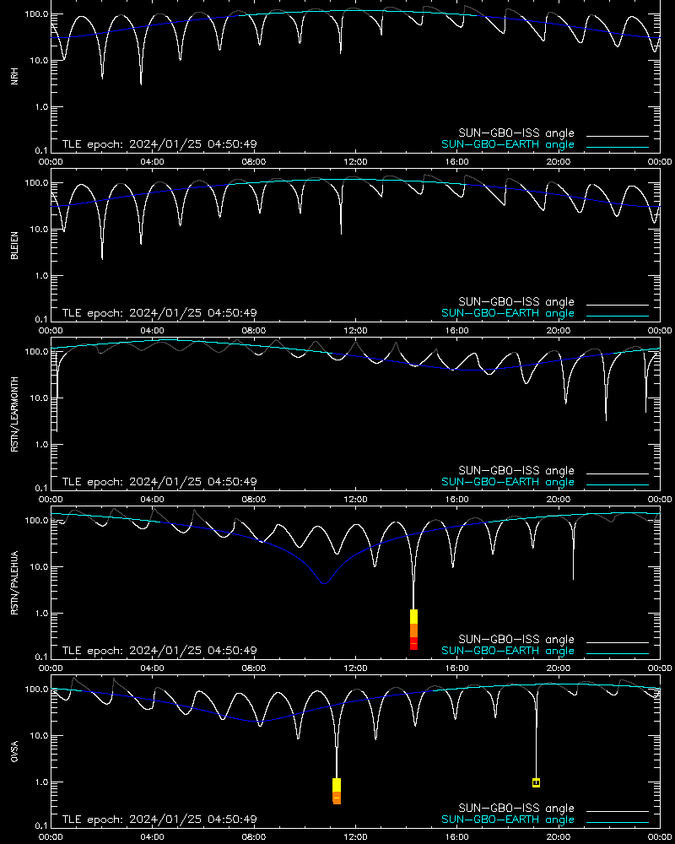Select the TLE epoch text in NRH panel
Screen dimensions: 675x844
(159, 144)
